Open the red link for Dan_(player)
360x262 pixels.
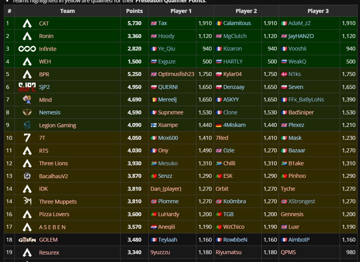click(166, 189)
